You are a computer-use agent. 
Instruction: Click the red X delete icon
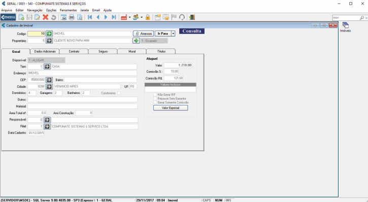click(46, 17)
